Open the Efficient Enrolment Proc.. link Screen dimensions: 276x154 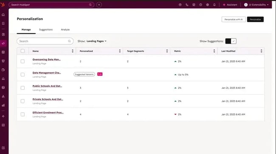pos(48,113)
